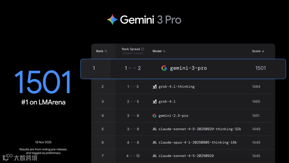Select score 1451 cell
Viewport: 289px width, 163px height.
click(256, 116)
